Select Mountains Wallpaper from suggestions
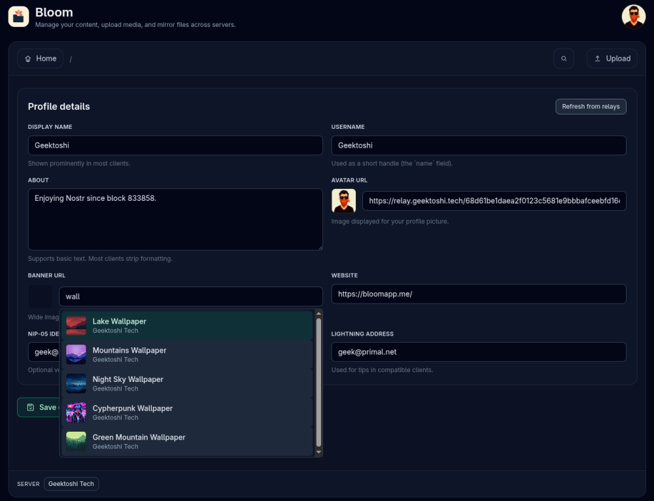Image resolution: width=654 pixels, height=501 pixels. [x=187, y=354]
